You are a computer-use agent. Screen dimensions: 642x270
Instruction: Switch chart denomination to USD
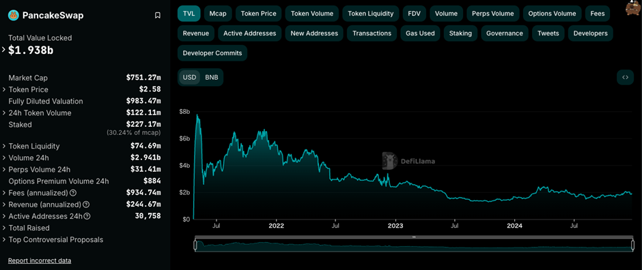pyautogui.click(x=190, y=77)
